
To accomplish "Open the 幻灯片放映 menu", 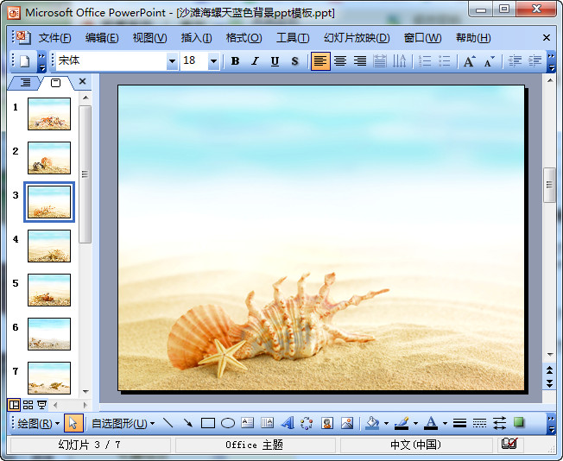I will click(x=356, y=38).
